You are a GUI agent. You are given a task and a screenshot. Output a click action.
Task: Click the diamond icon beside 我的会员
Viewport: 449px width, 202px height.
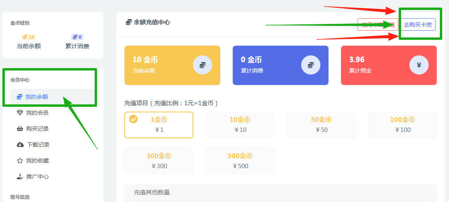pyautogui.click(x=20, y=113)
